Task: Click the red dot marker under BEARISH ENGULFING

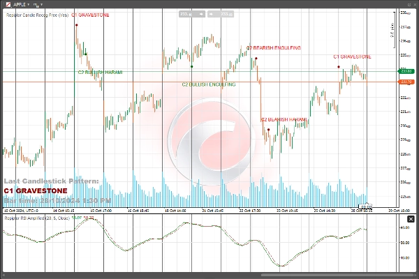Action: pyautogui.click(x=255, y=59)
